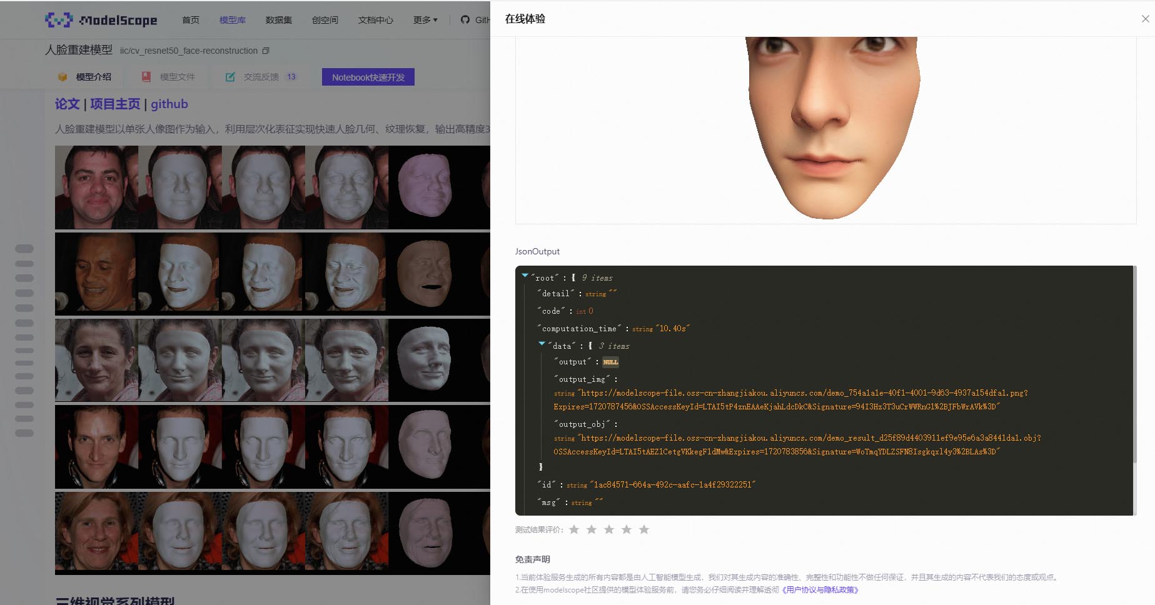Click the 交流反馈 edit icon

tap(230, 77)
